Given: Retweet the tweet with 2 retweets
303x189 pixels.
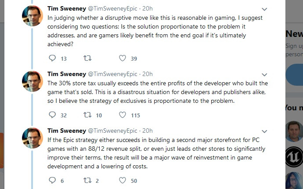Looking at the screenshot, I should point(87,180).
